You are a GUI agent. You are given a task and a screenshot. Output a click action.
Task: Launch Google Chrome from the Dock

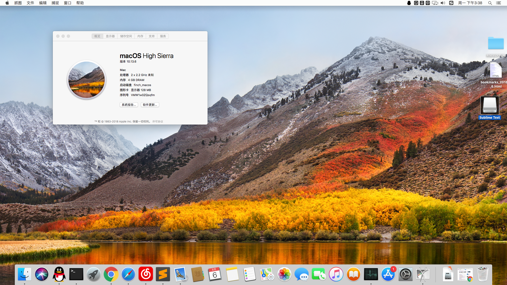click(111, 274)
